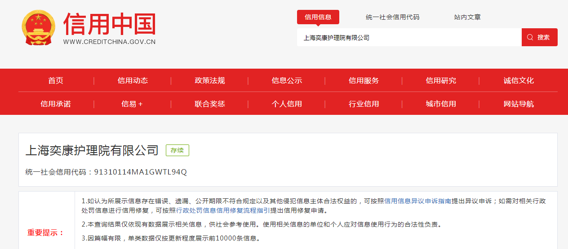Click the search input field
This screenshot has width=568, height=249.
click(409, 37)
